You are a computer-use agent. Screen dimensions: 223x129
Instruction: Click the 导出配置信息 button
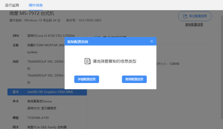[195, 16]
